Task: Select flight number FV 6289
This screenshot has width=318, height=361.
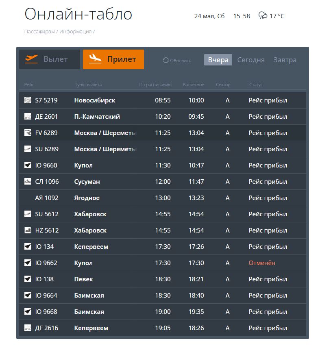Action: [46, 133]
